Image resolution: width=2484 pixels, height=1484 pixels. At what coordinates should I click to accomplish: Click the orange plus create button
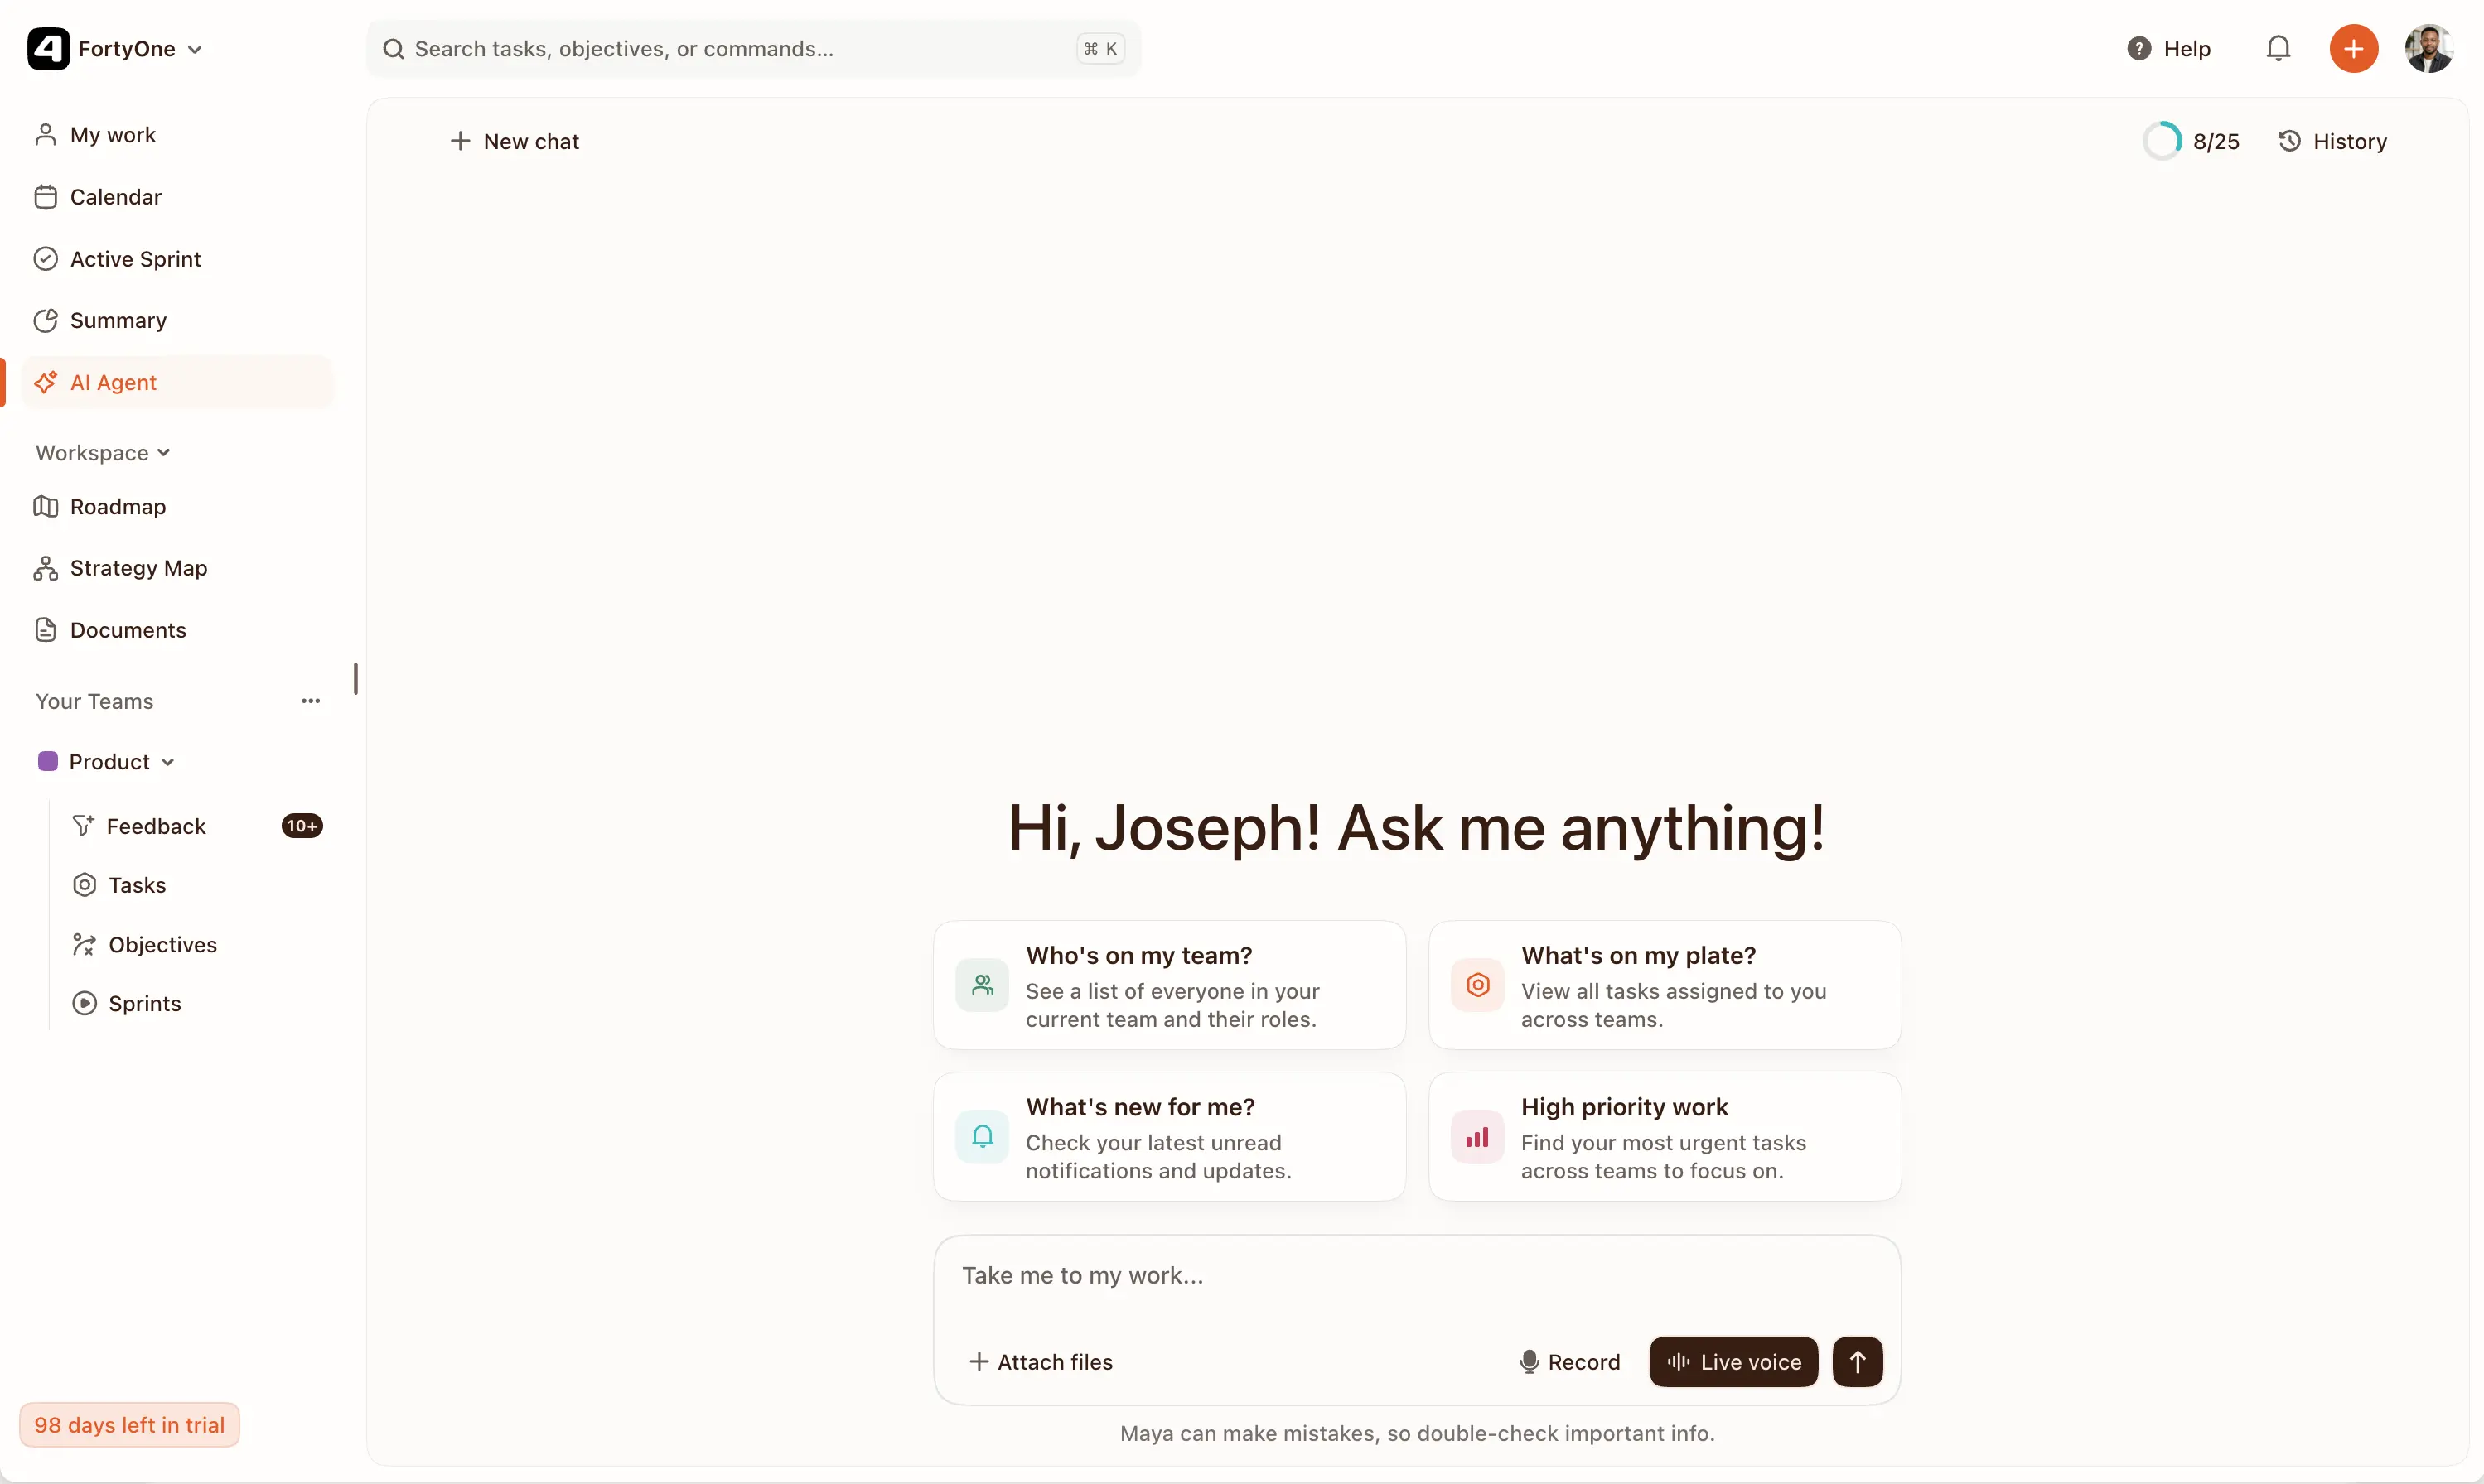click(x=2353, y=49)
